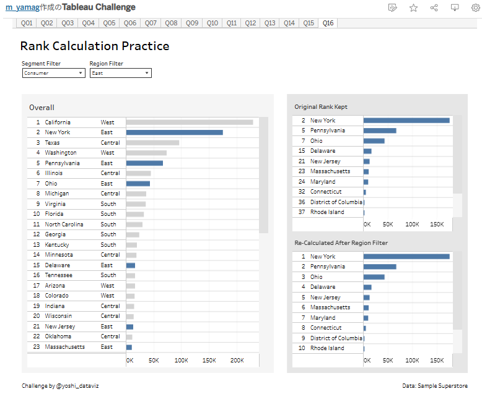Click the Indiana row label
Viewport: 482px width, 394px height.
click(55, 306)
